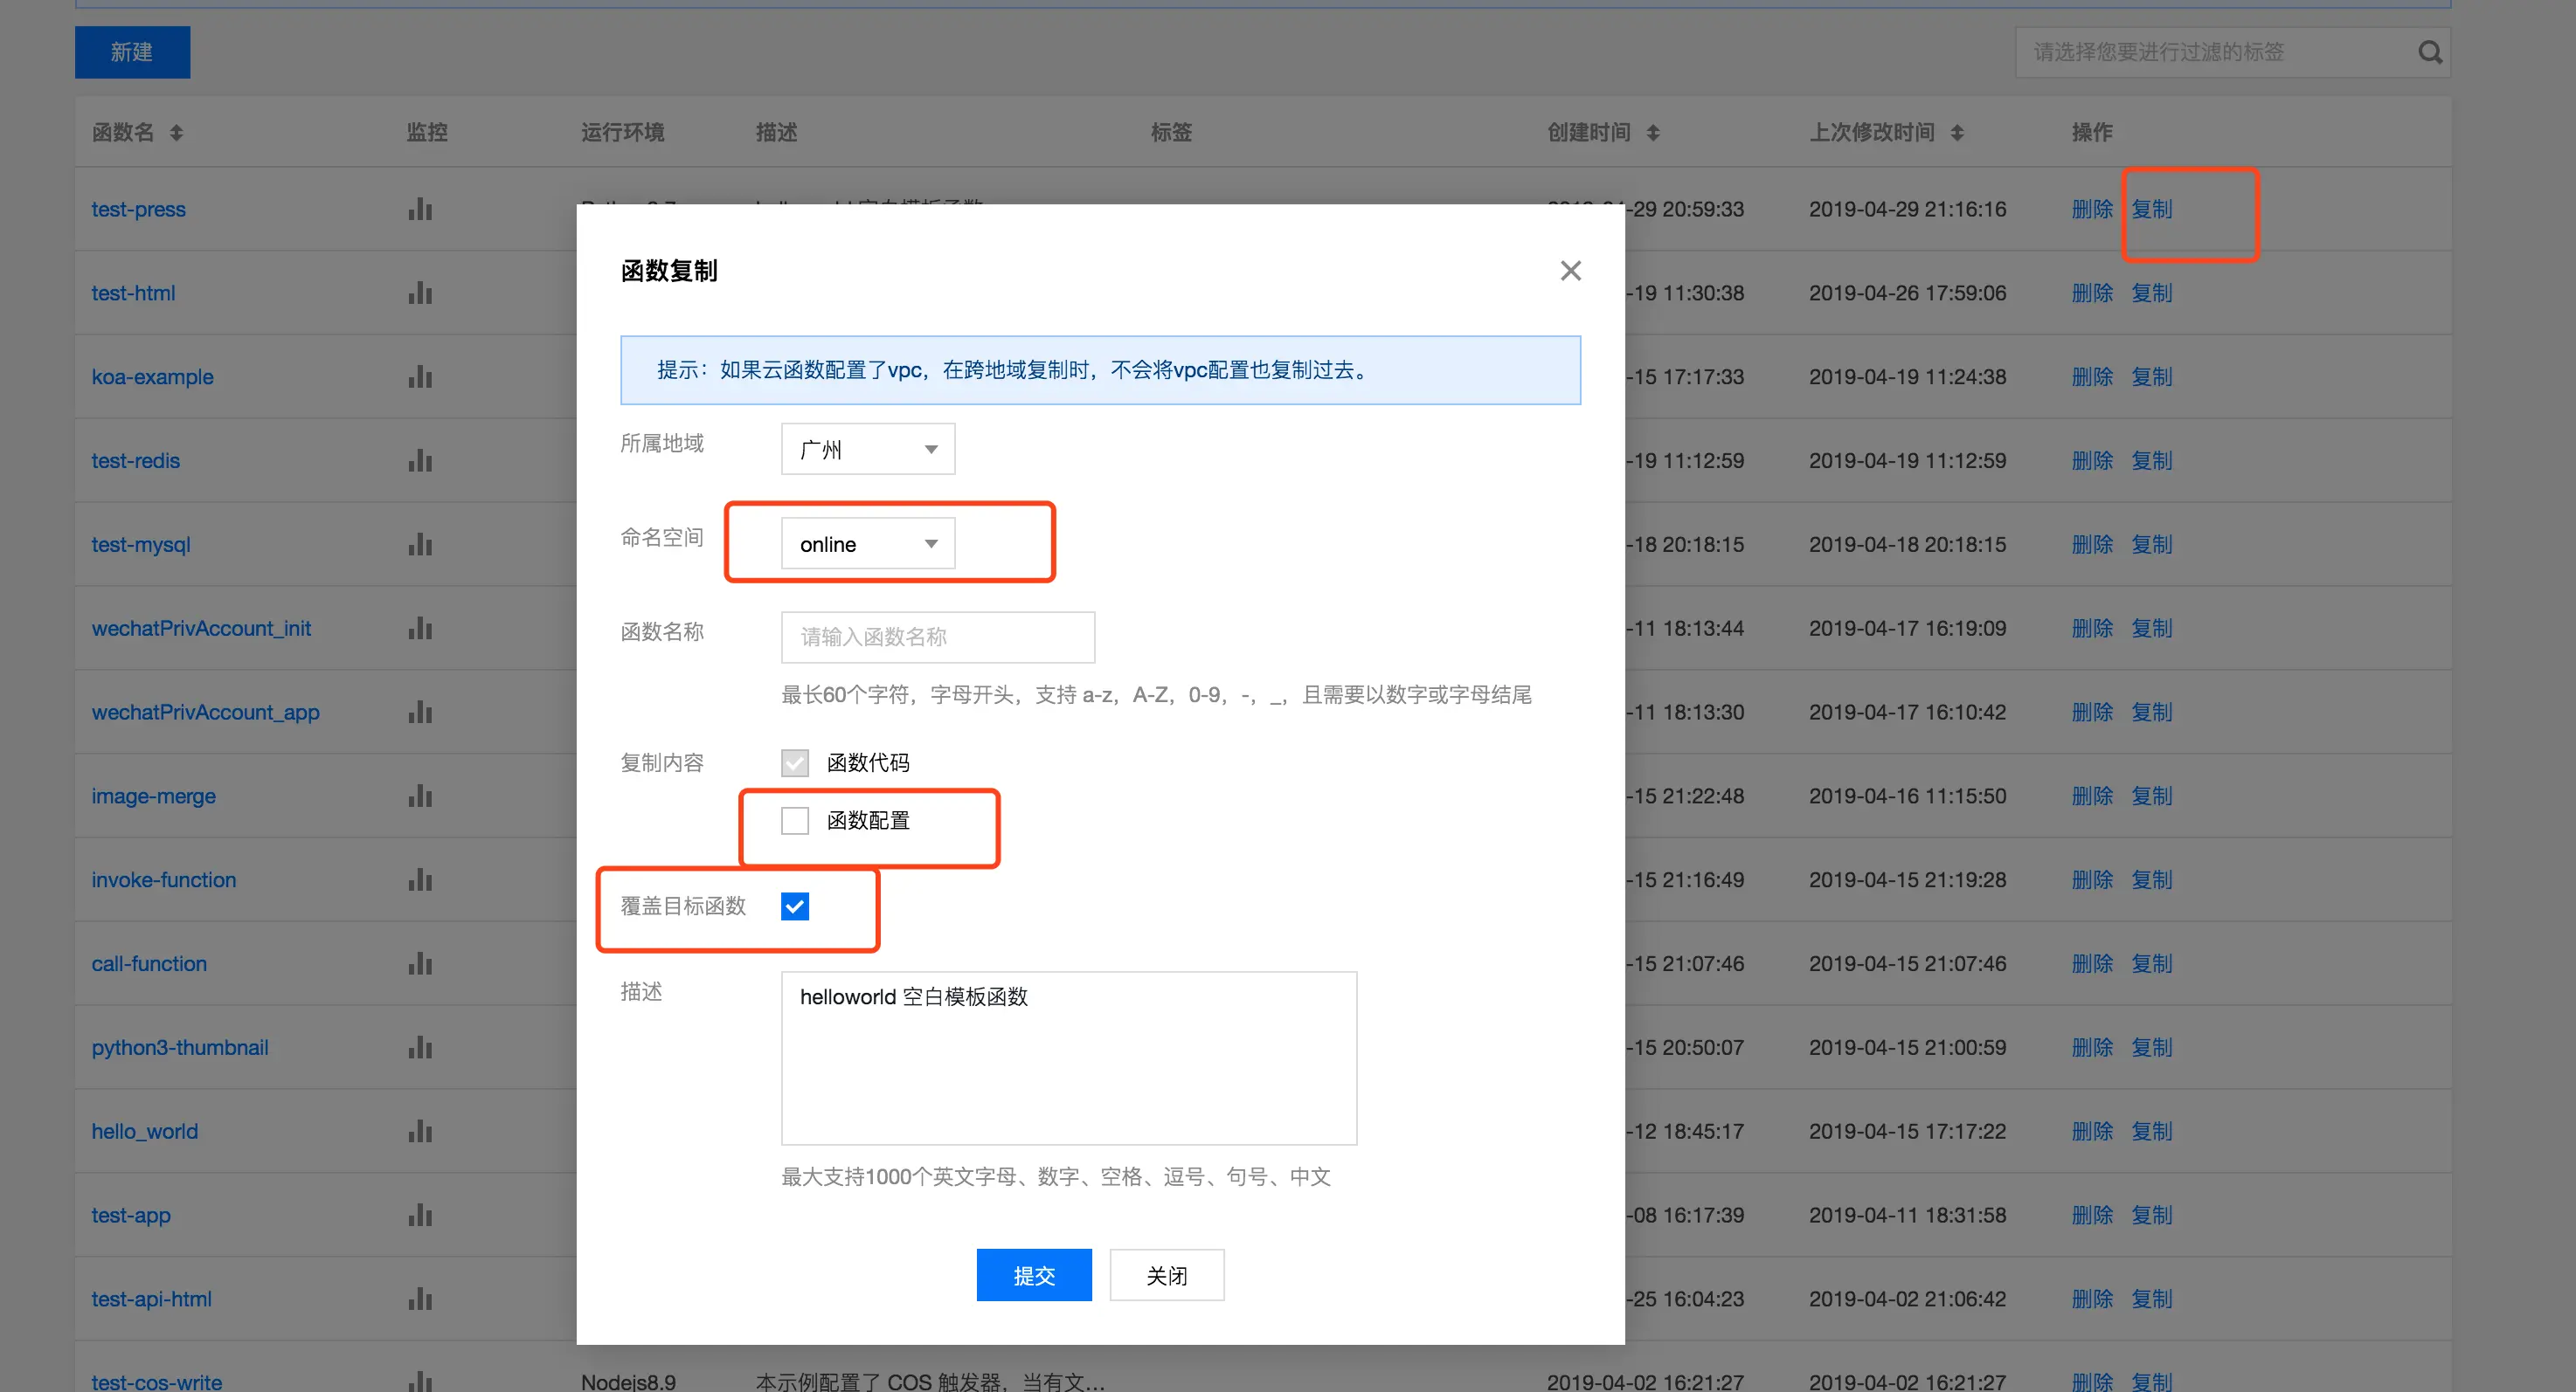Sort by 函数名 column arrows
The height and width of the screenshot is (1392, 2576).
(176, 132)
